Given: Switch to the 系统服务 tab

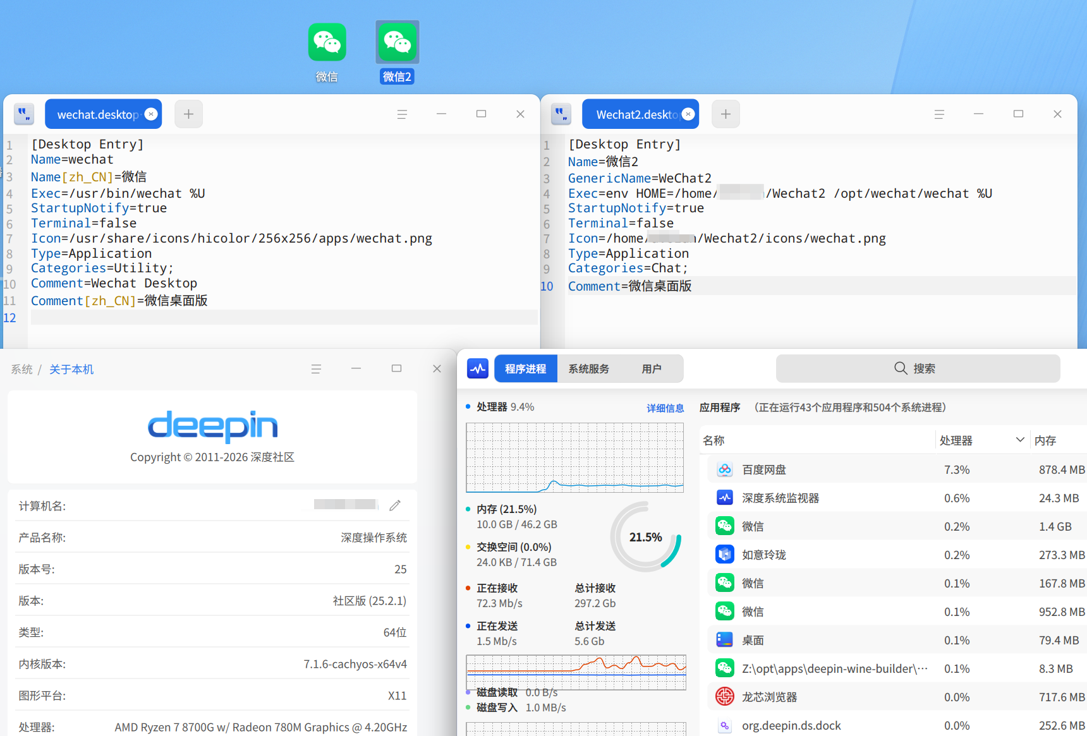Looking at the screenshot, I should pyautogui.click(x=588, y=368).
